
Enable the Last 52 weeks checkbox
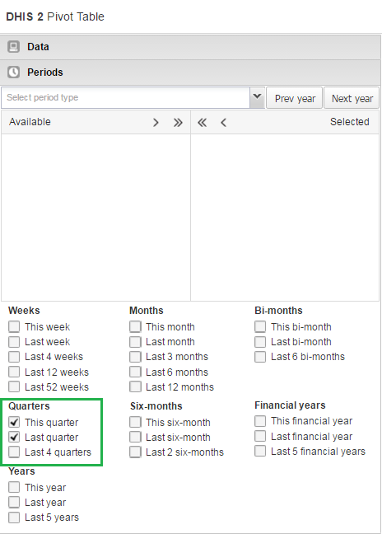pyautogui.click(x=14, y=386)
